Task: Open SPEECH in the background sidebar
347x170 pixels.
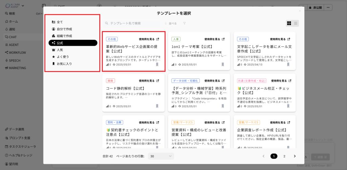Action: 13,60
